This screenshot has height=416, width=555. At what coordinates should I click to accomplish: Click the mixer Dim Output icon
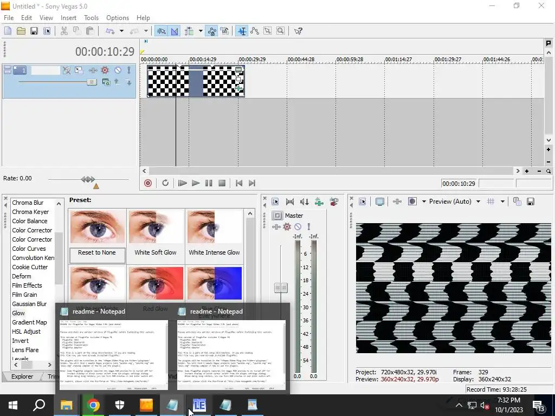[x=305, y=202]
